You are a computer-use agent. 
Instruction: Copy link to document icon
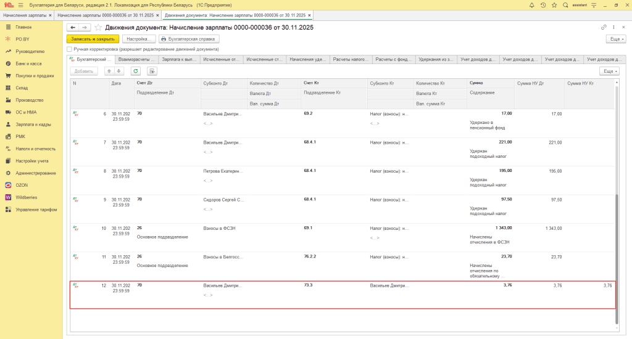pyautogui.click(x=604, y=28)
